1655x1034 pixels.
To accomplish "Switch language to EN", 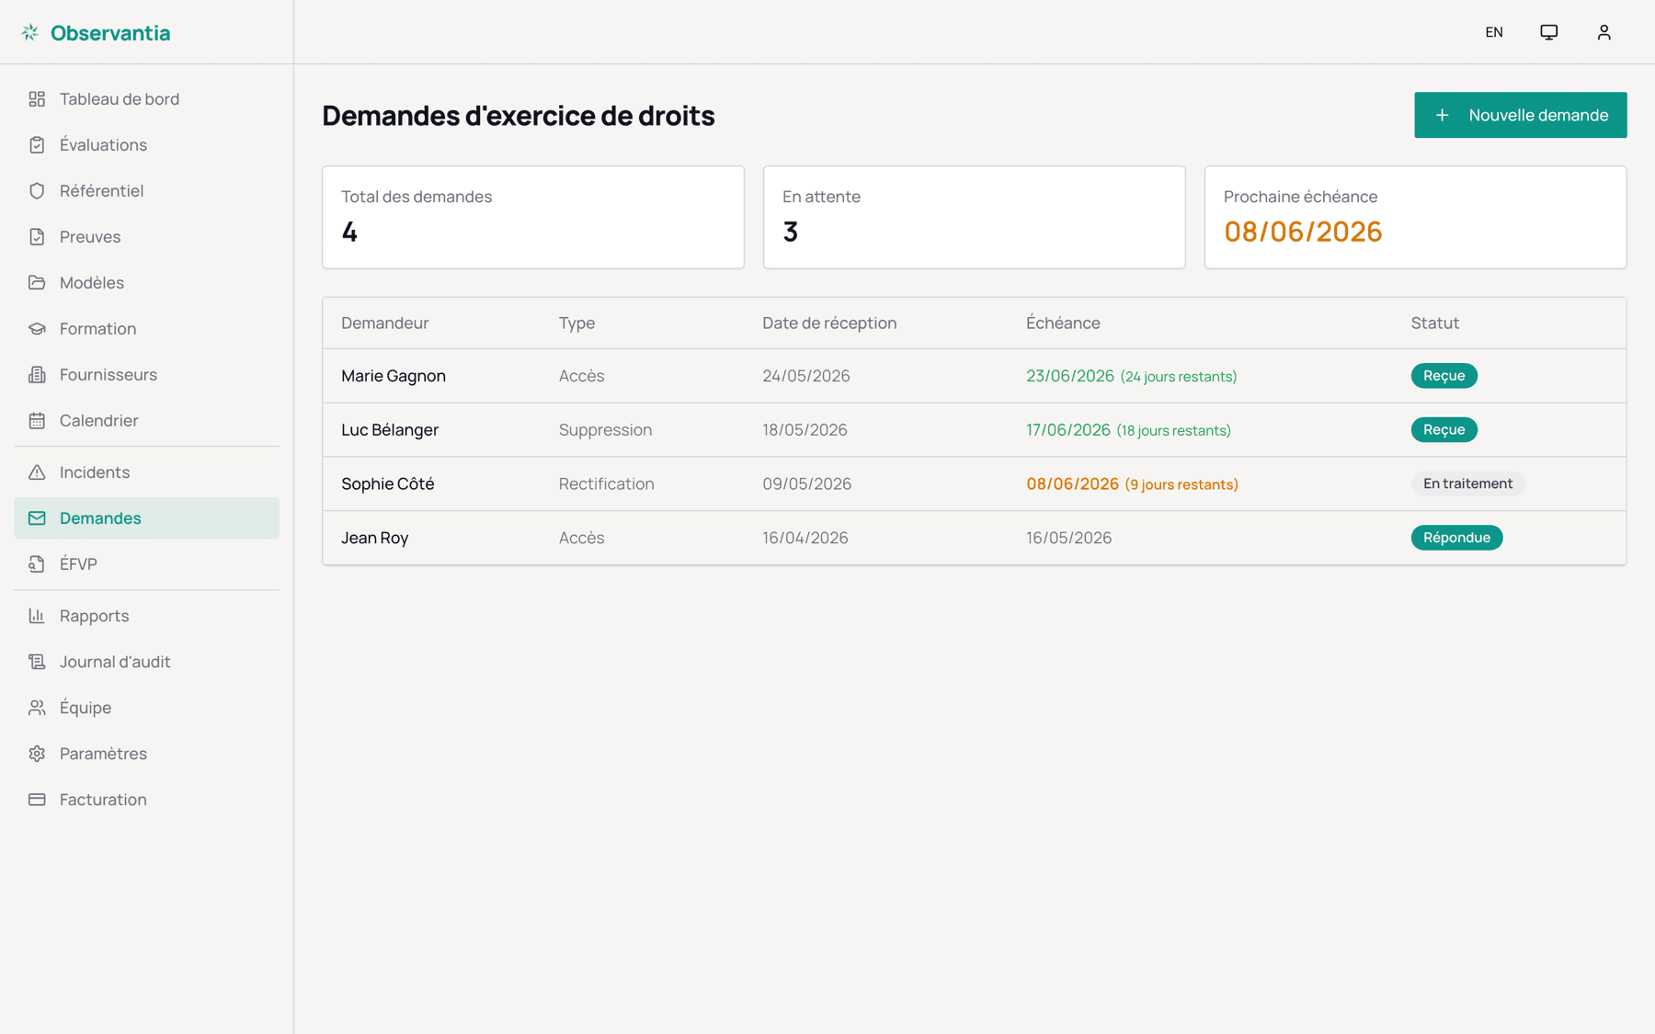I will 1494,32.
